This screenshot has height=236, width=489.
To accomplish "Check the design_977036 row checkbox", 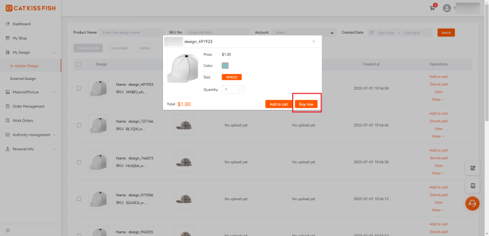I will [79, 199].
